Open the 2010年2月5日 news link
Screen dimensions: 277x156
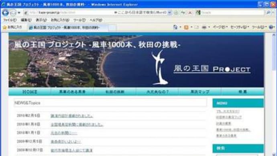point(72,116)
